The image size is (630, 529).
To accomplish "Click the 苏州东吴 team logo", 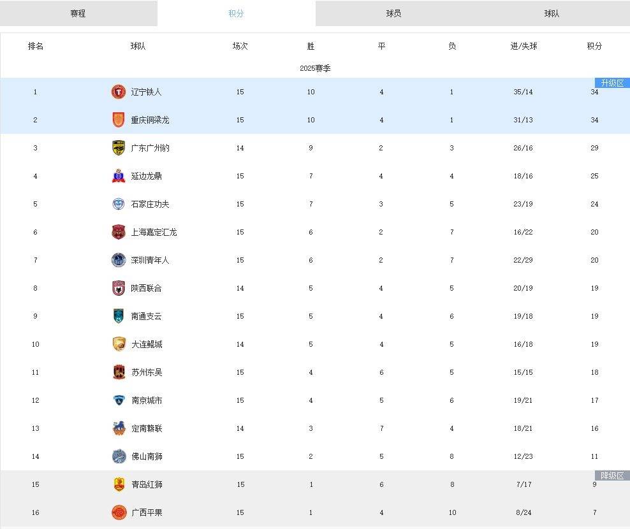I will [119, 372].
